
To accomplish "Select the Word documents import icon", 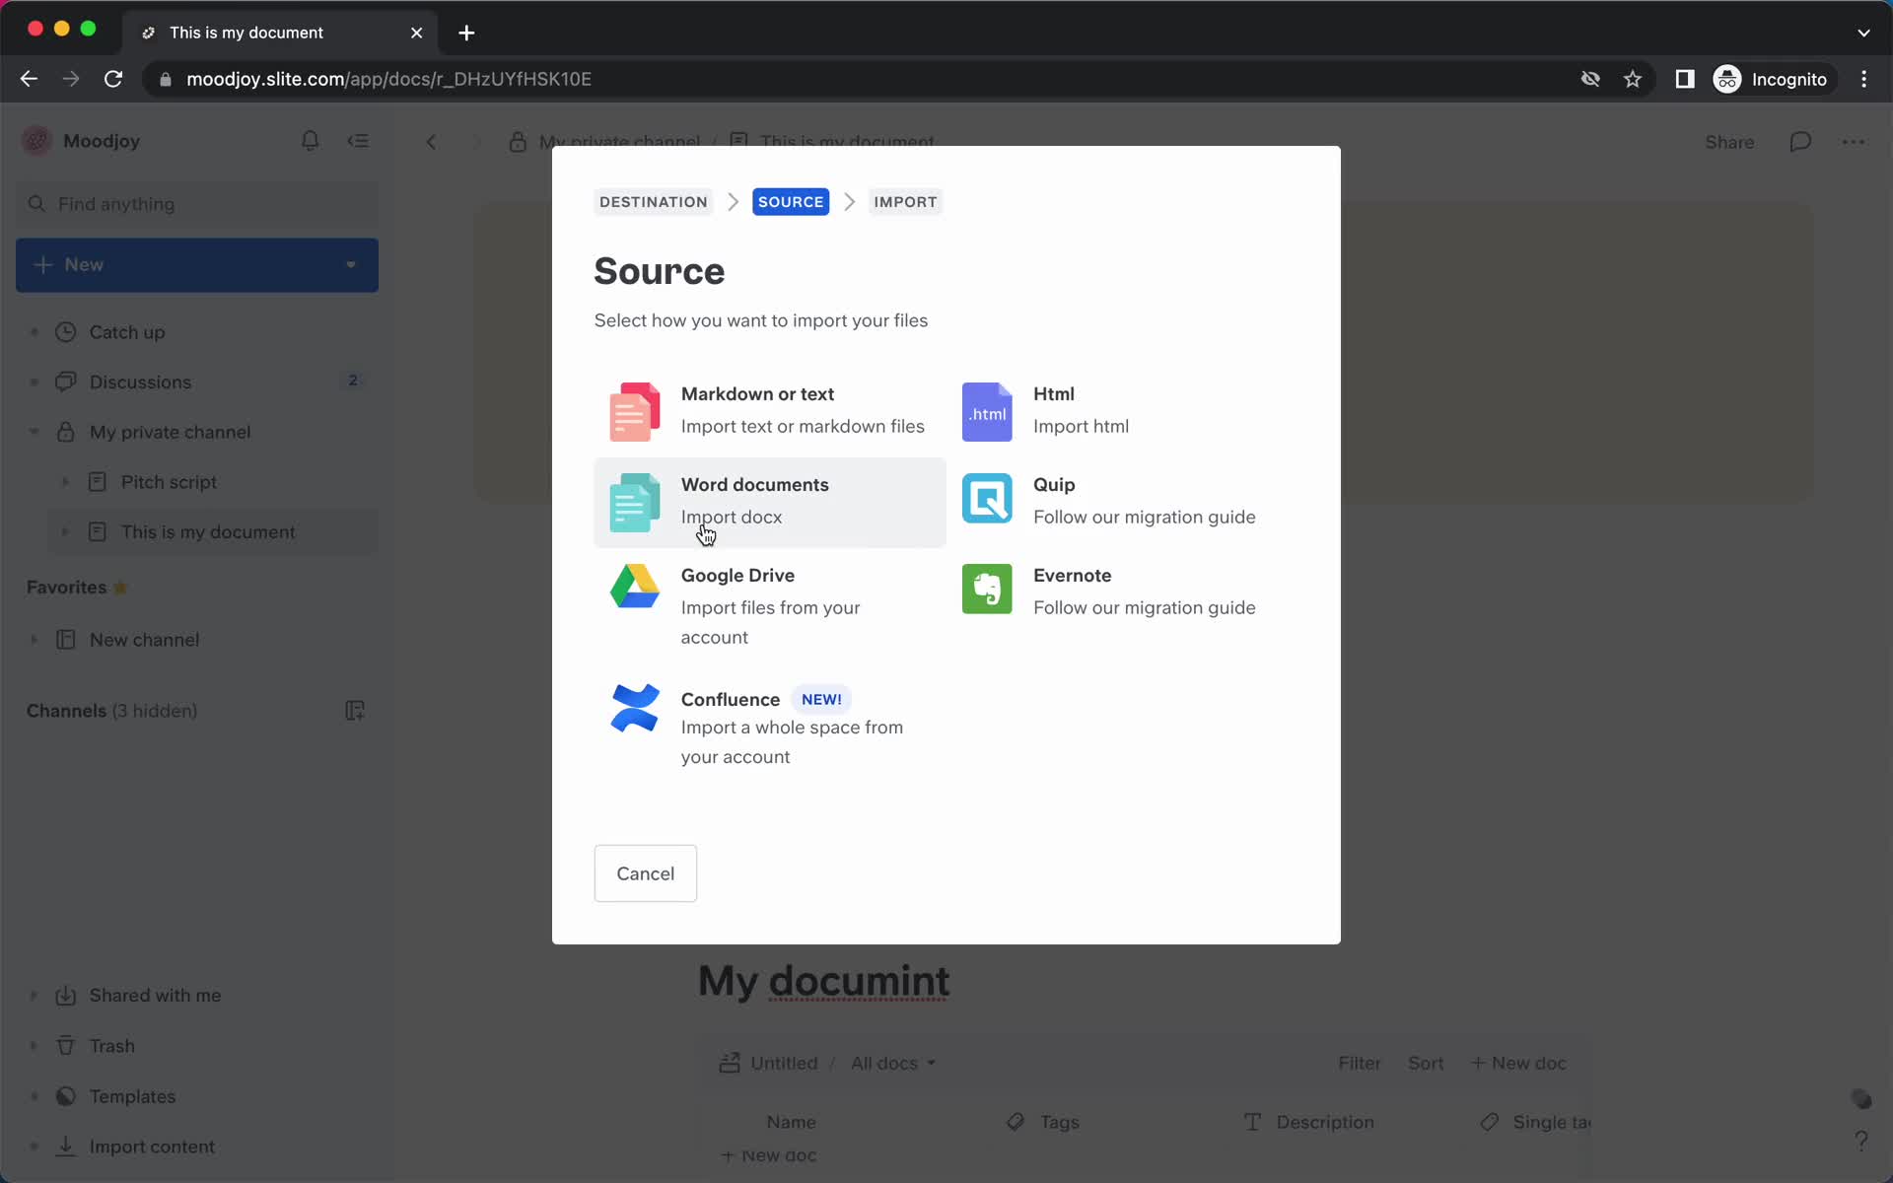I will pyautogui.click(x=634, y=502).
